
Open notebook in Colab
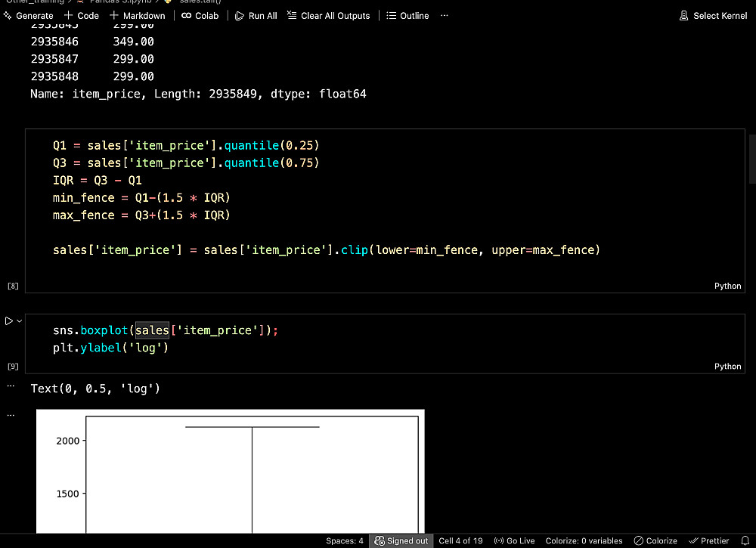click(x=200, y=15)
